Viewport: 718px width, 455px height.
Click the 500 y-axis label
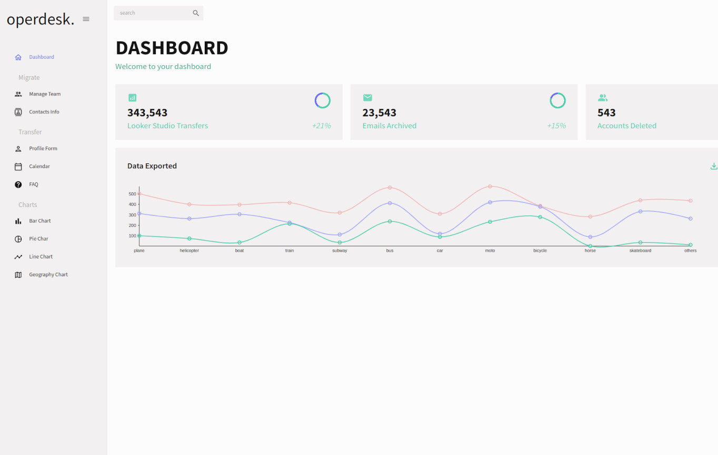(132, 194)
